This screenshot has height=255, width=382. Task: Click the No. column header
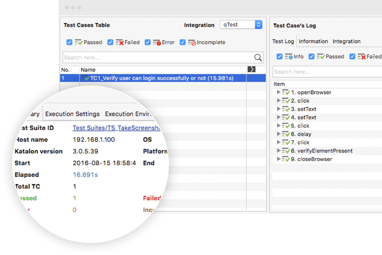[x=70, y=70]
